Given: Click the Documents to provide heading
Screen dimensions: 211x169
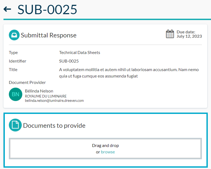Looking at the screenshot, I should point(54,125).
